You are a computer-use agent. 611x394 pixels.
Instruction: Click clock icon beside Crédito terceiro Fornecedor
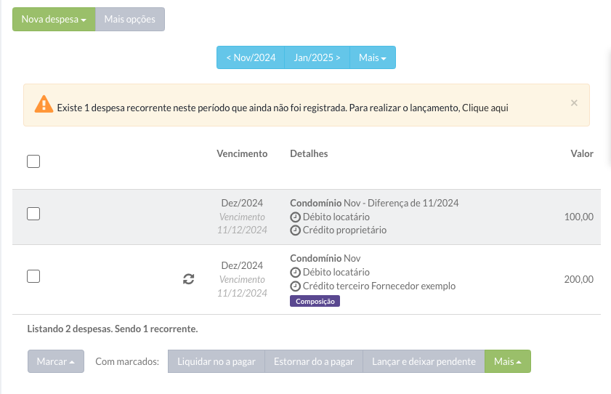coord(295,286)
